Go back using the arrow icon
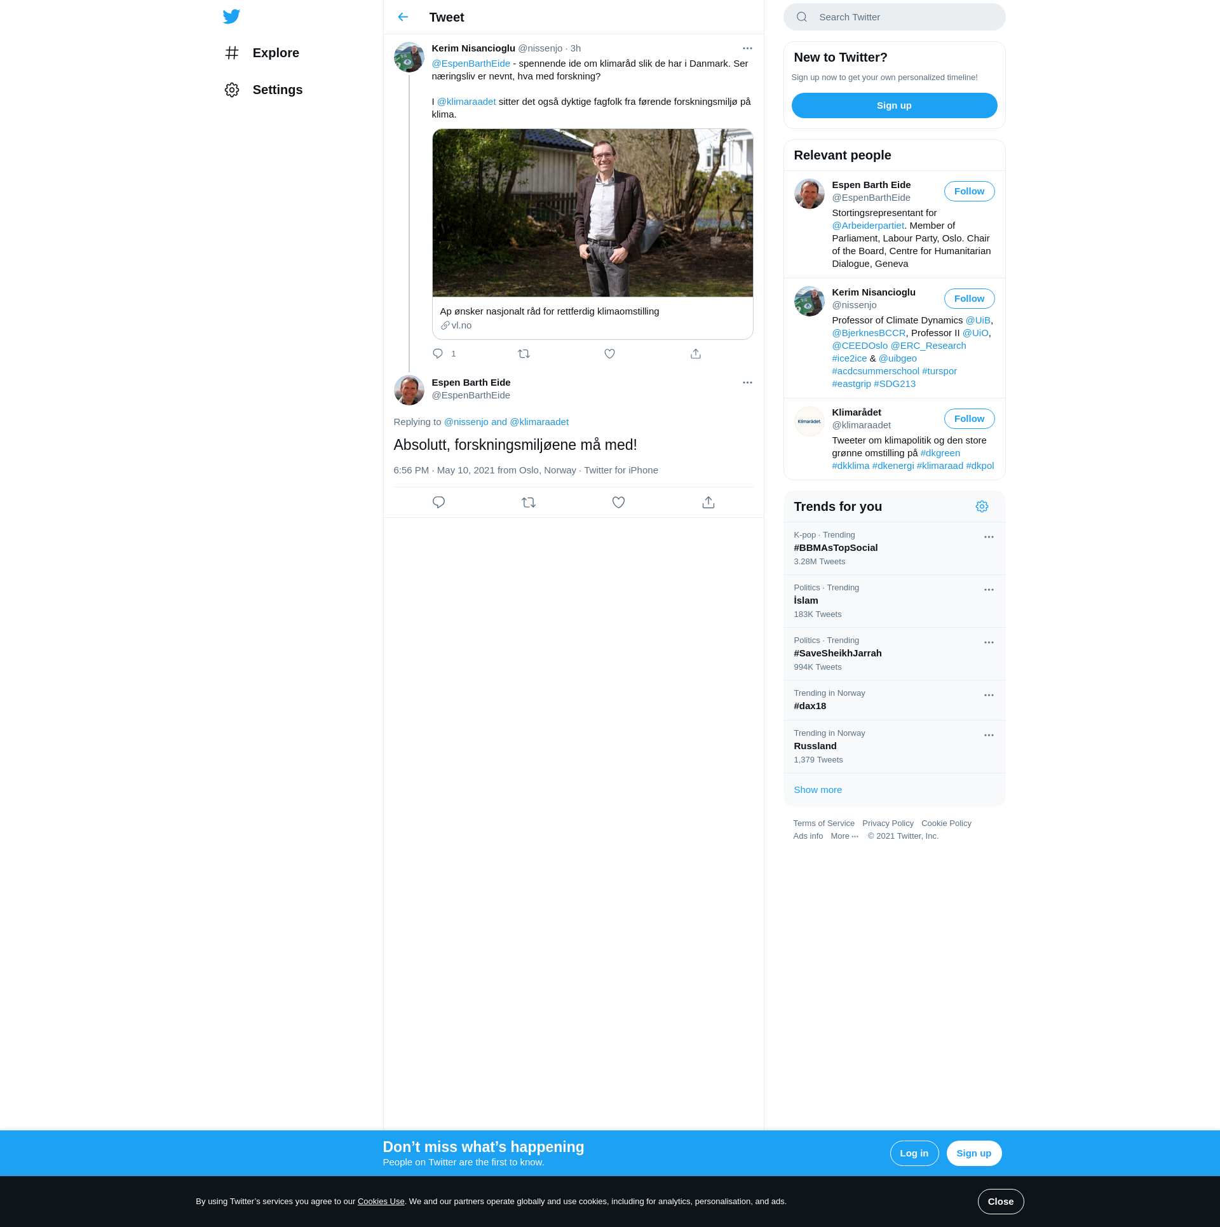 point(403,17)
